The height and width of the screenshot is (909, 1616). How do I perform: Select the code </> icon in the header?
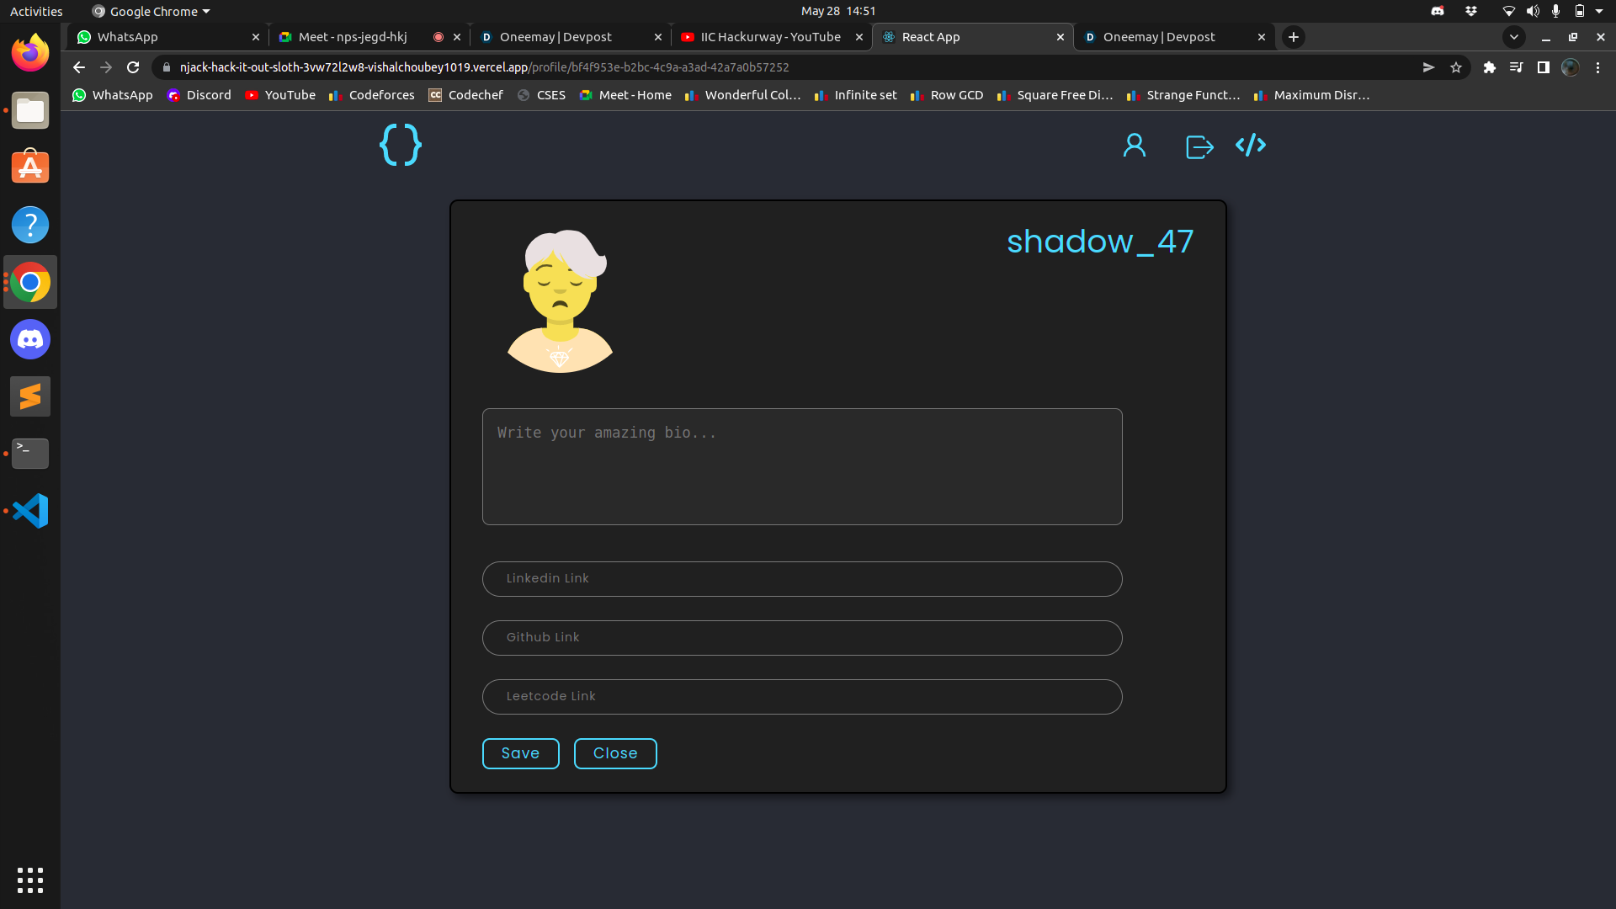[1251, 145]
